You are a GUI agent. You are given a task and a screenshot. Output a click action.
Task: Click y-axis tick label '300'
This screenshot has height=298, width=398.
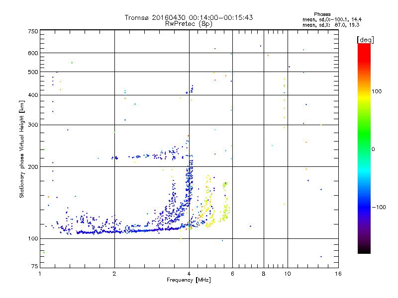(33, 125)
